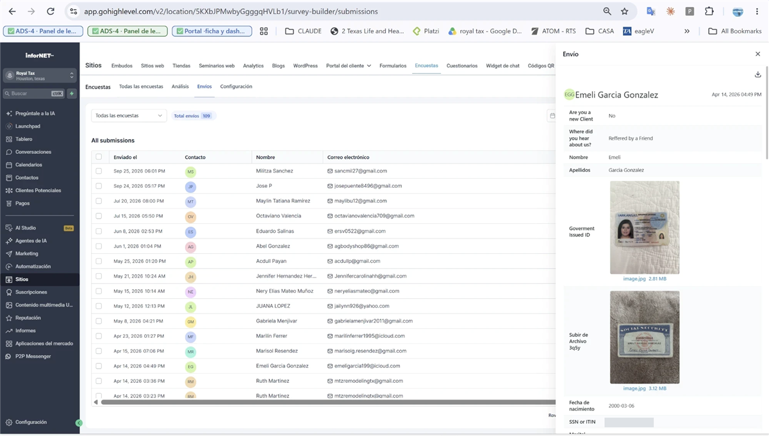The width and height of the screenshot is (769, 436).
Task: Tick the select-all checkbox in the table header
Action: [99, 156]
